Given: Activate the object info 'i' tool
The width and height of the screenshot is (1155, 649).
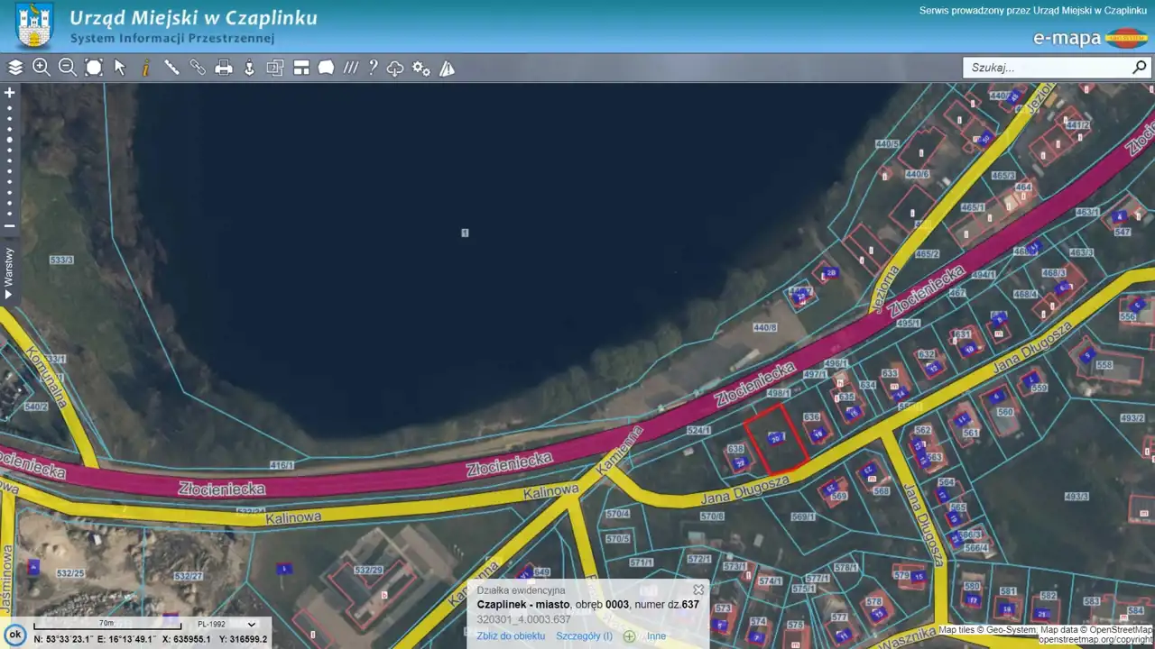Looking at the screenshot, I should point(145,68).
